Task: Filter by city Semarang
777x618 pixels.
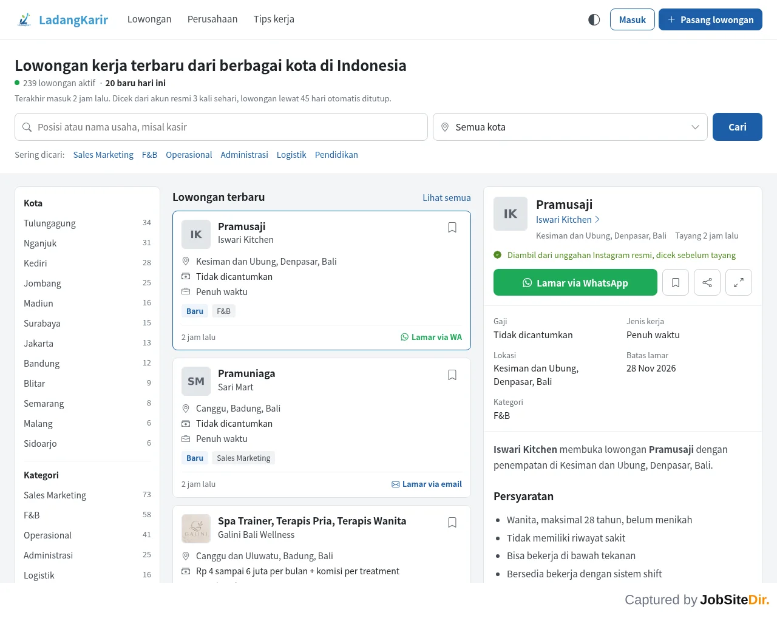Action: 87,404
